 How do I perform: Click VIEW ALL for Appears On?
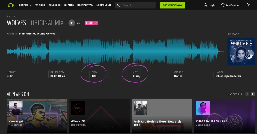tap(236, 94)
